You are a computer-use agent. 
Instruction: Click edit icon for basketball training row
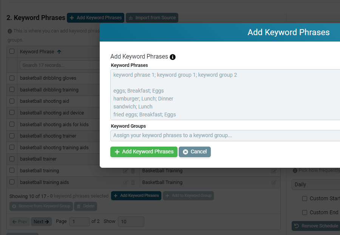[125, 171]
